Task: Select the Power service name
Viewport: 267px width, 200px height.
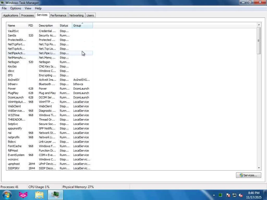Action: tap(12, 89)
